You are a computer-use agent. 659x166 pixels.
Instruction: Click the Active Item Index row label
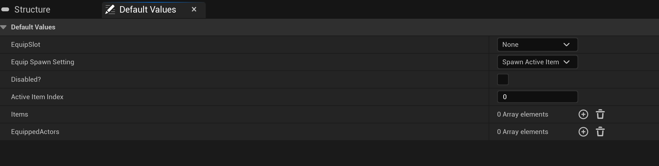pos(37,97)
